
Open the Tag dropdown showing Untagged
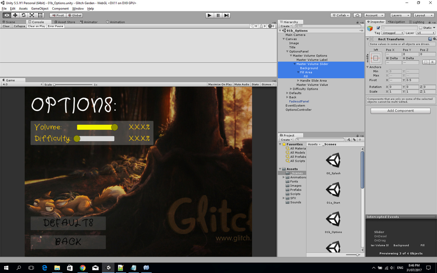pyautogui.click(x=393, y=33)
